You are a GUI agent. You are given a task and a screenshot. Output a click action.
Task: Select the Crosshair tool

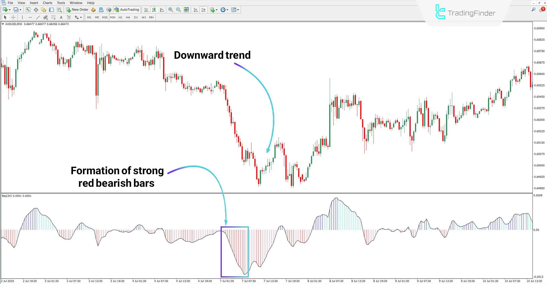pyautogui.click(x=13, y=17)
